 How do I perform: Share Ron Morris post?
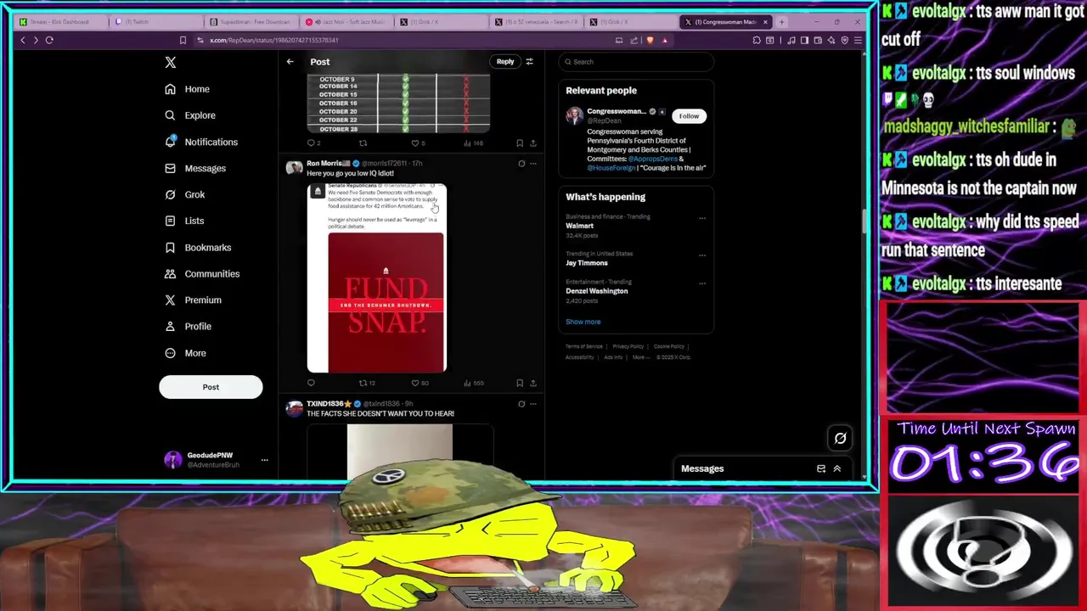533,383
